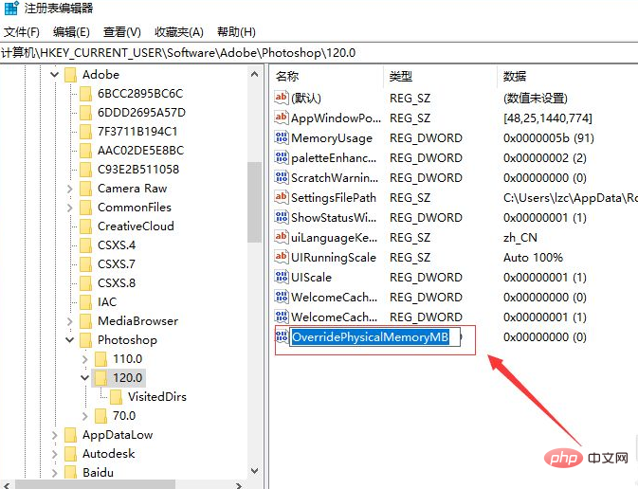Image resolution: width=638 pixels, height=489 pixels.
Task: Select the Photoshop tree key label
Action: click(x=127, y=340)
